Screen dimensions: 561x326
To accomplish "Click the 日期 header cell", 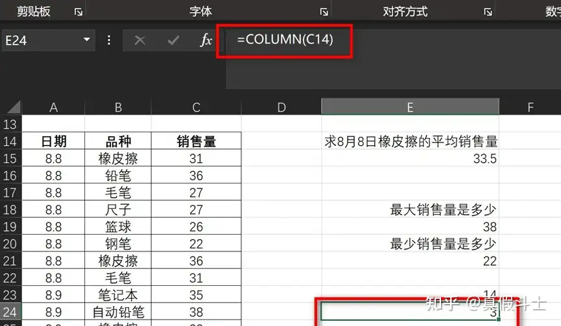I will 53,141.
